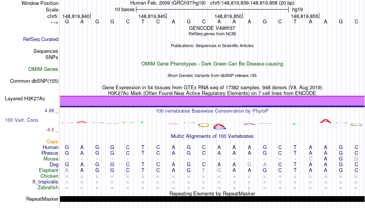
Task: Click 'Repeating Elements by RepeatMasker' title
Action: (x=212, y=193)
